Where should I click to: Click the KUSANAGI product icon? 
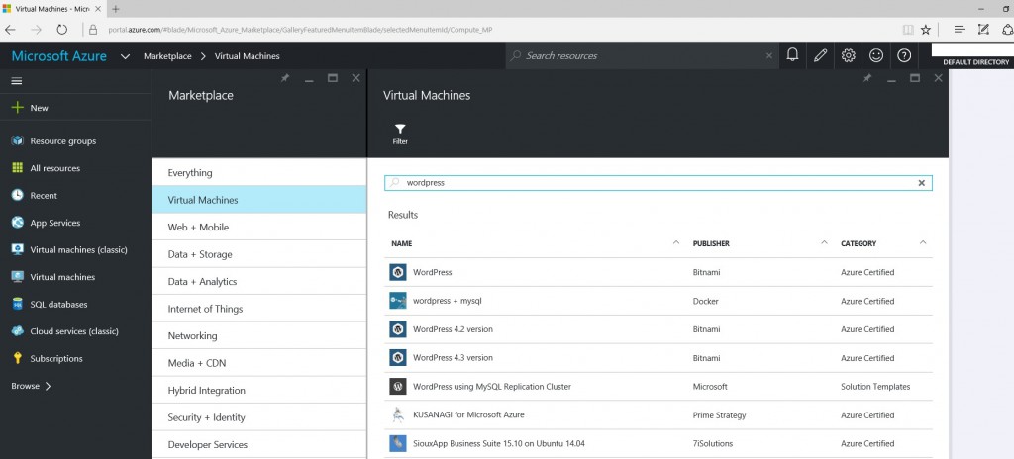tap(398, 415)
